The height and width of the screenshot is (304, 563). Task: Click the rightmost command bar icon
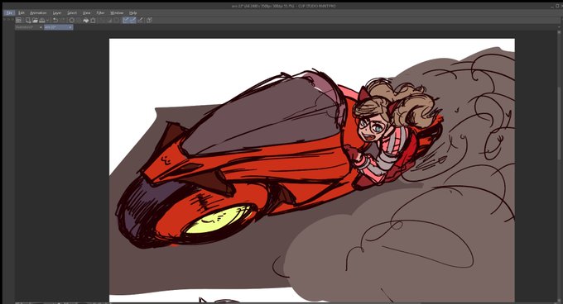tap(149, 21)
